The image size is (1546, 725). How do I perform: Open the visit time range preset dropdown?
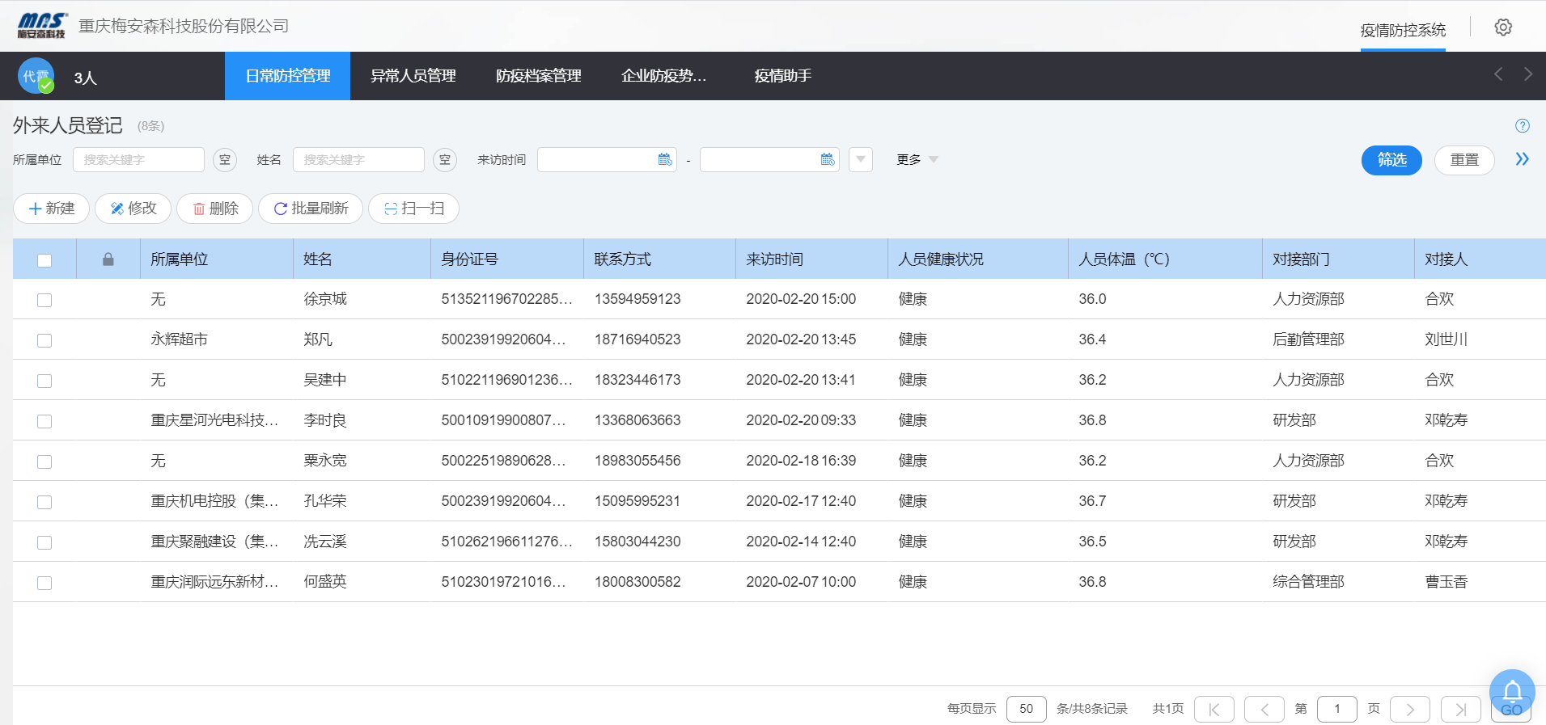(x=860, y=160)
